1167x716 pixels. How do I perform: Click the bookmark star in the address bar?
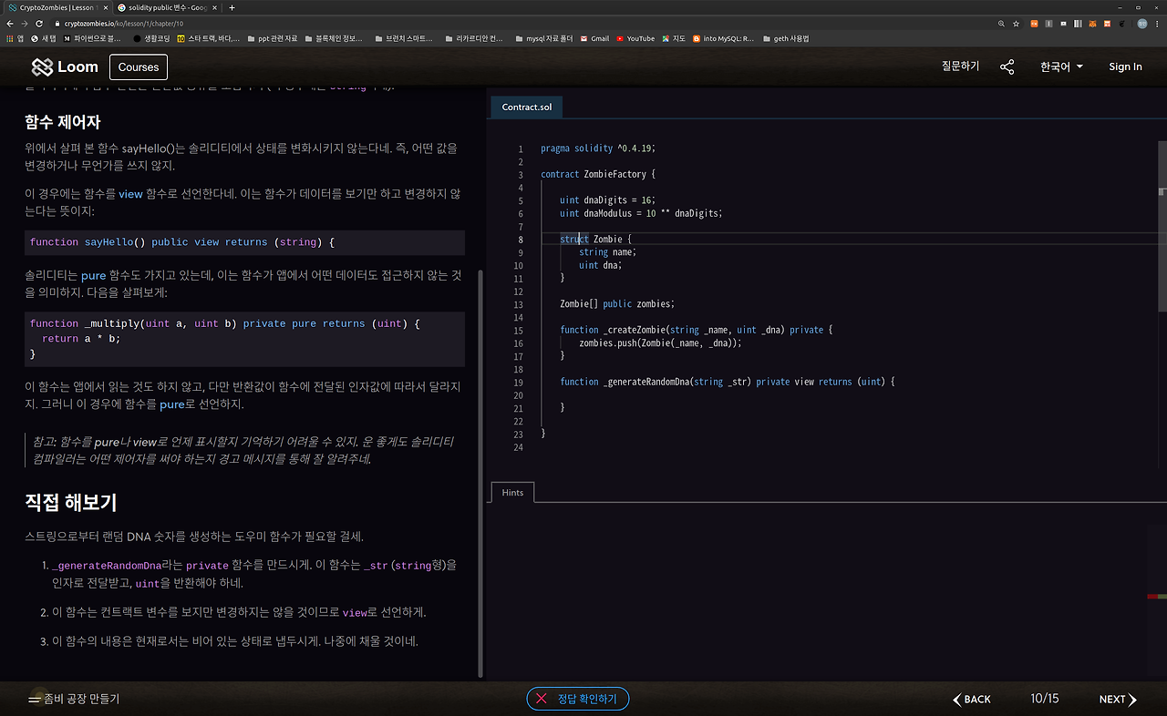coord(1017,23)
